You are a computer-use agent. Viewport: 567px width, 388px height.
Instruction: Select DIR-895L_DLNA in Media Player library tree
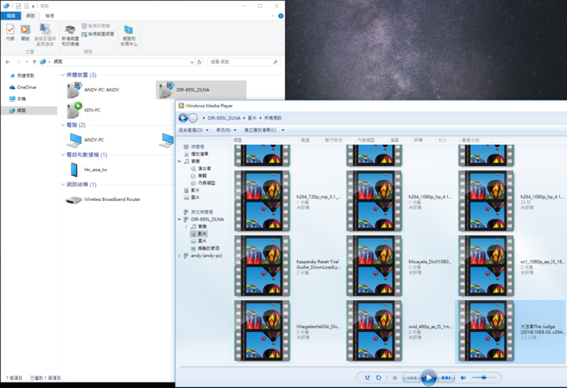pos(206,220)
